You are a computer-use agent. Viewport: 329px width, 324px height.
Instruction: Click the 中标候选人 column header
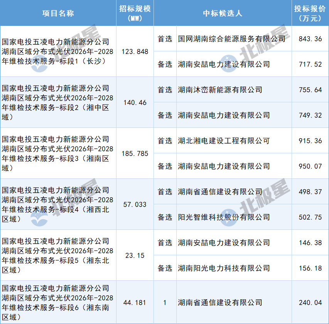[223, 13]
